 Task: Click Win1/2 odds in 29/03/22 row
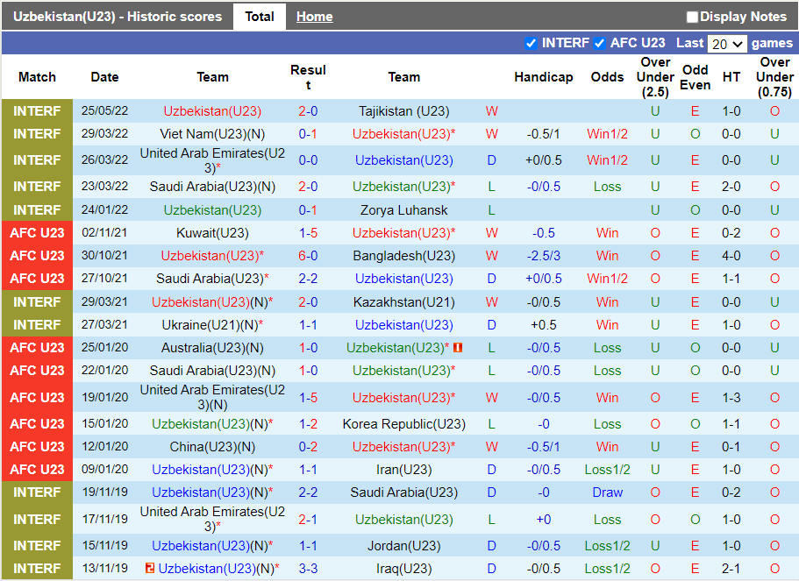point(607,134)
